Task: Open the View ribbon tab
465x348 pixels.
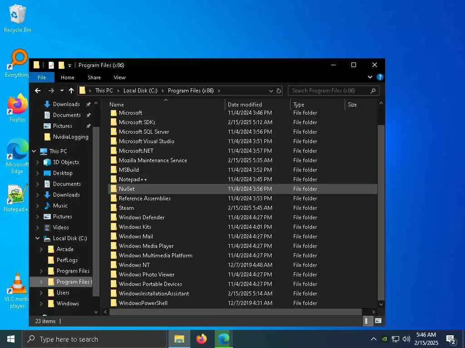Action: 119,77
